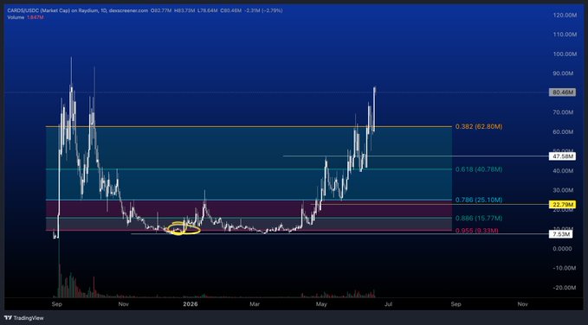
Task: Click the CARDS/USDC chart title
Action: [77, 11]
